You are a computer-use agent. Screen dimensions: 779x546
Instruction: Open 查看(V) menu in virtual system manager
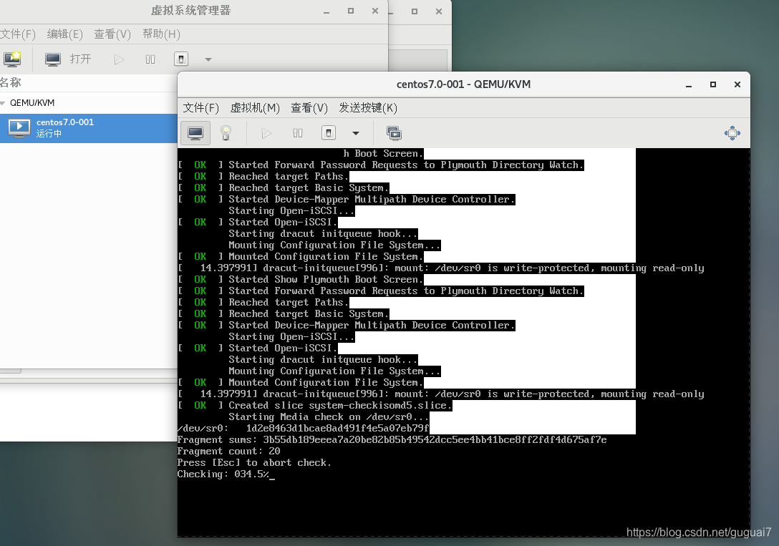(112, 34)
